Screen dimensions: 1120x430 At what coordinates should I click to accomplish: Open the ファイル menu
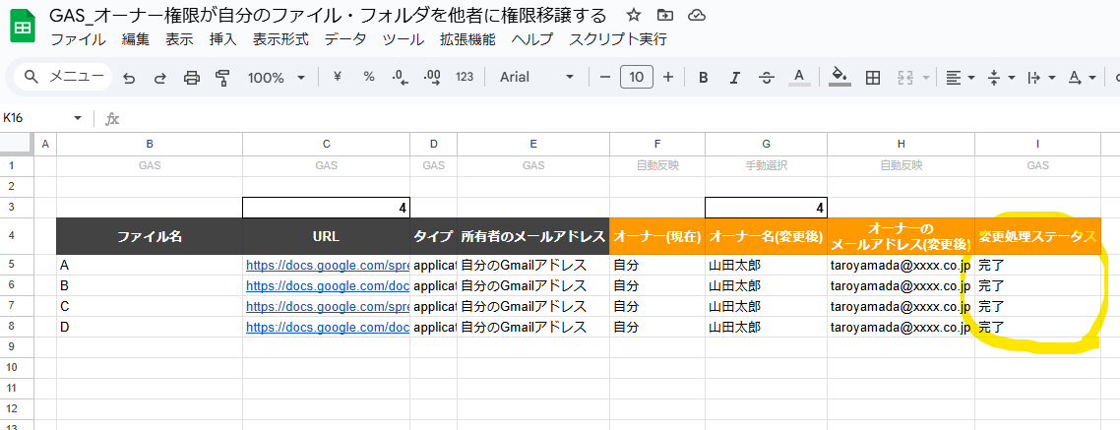[79, 40]
